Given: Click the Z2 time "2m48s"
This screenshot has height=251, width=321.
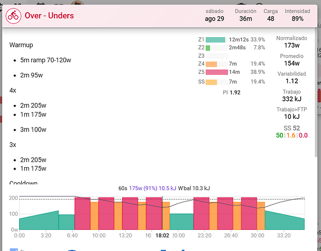Looking at the screenshot, I should (237, 48).
